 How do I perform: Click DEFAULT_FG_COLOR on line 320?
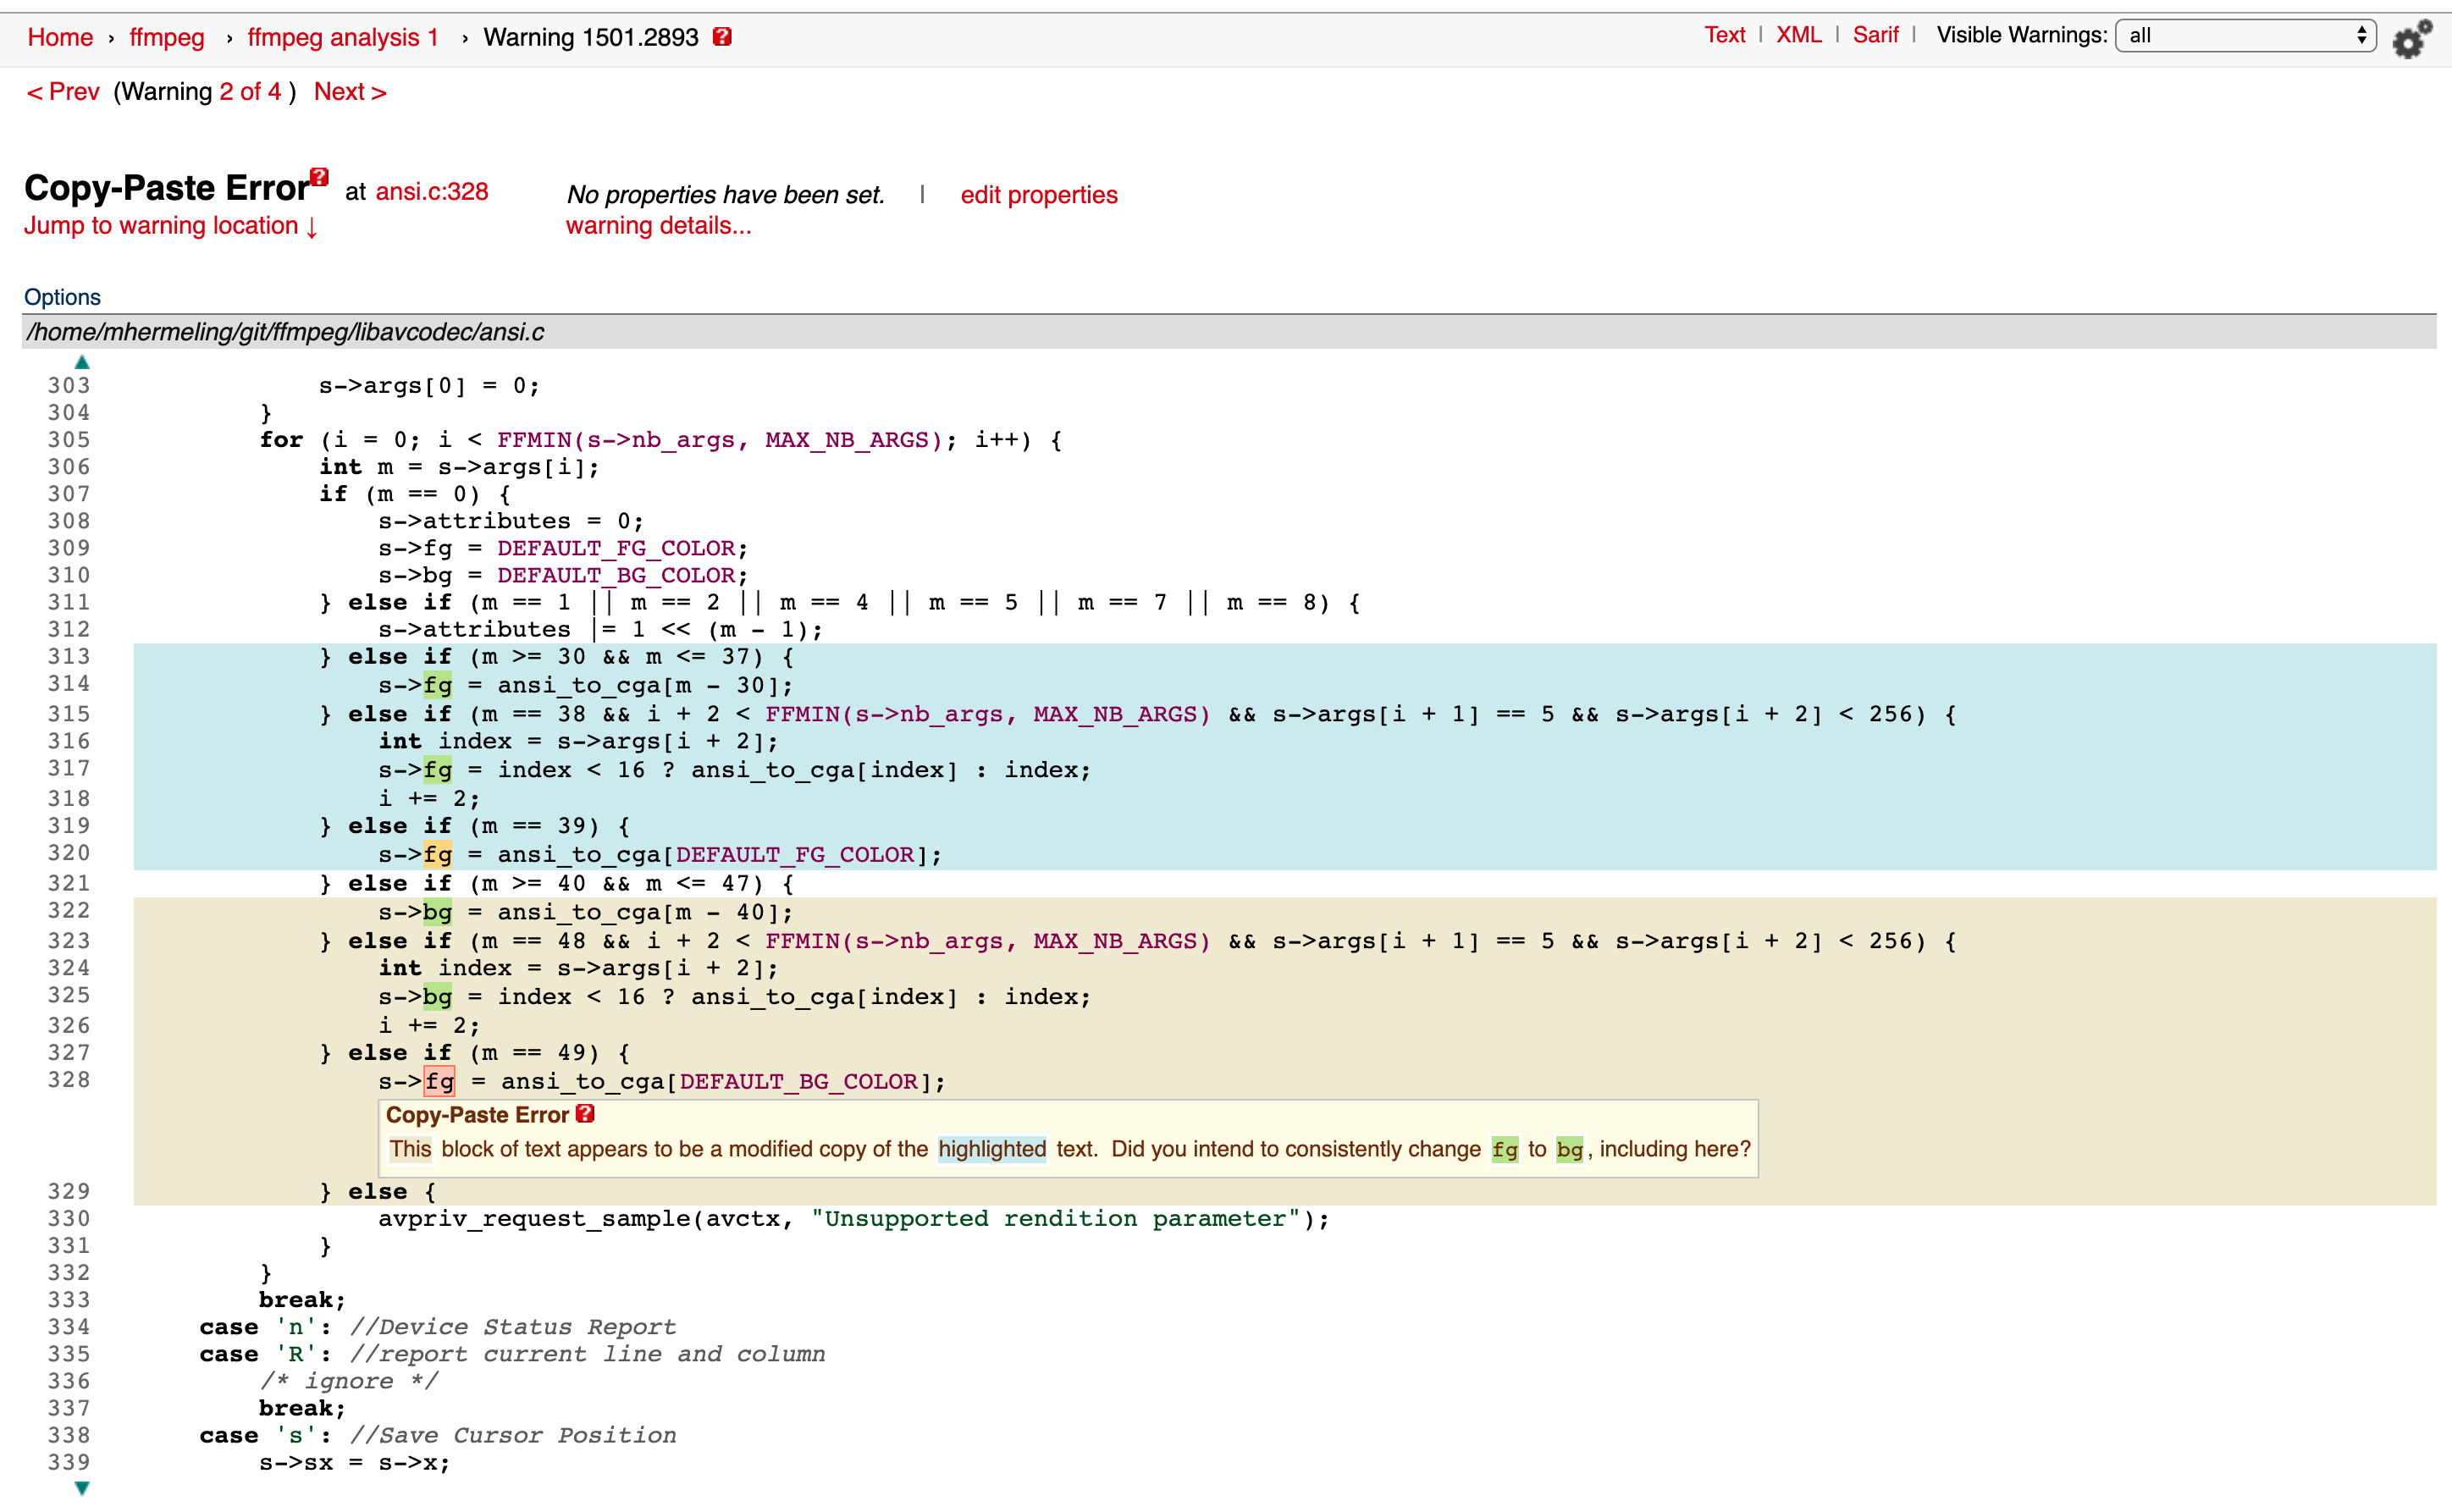tap(795, 855)
